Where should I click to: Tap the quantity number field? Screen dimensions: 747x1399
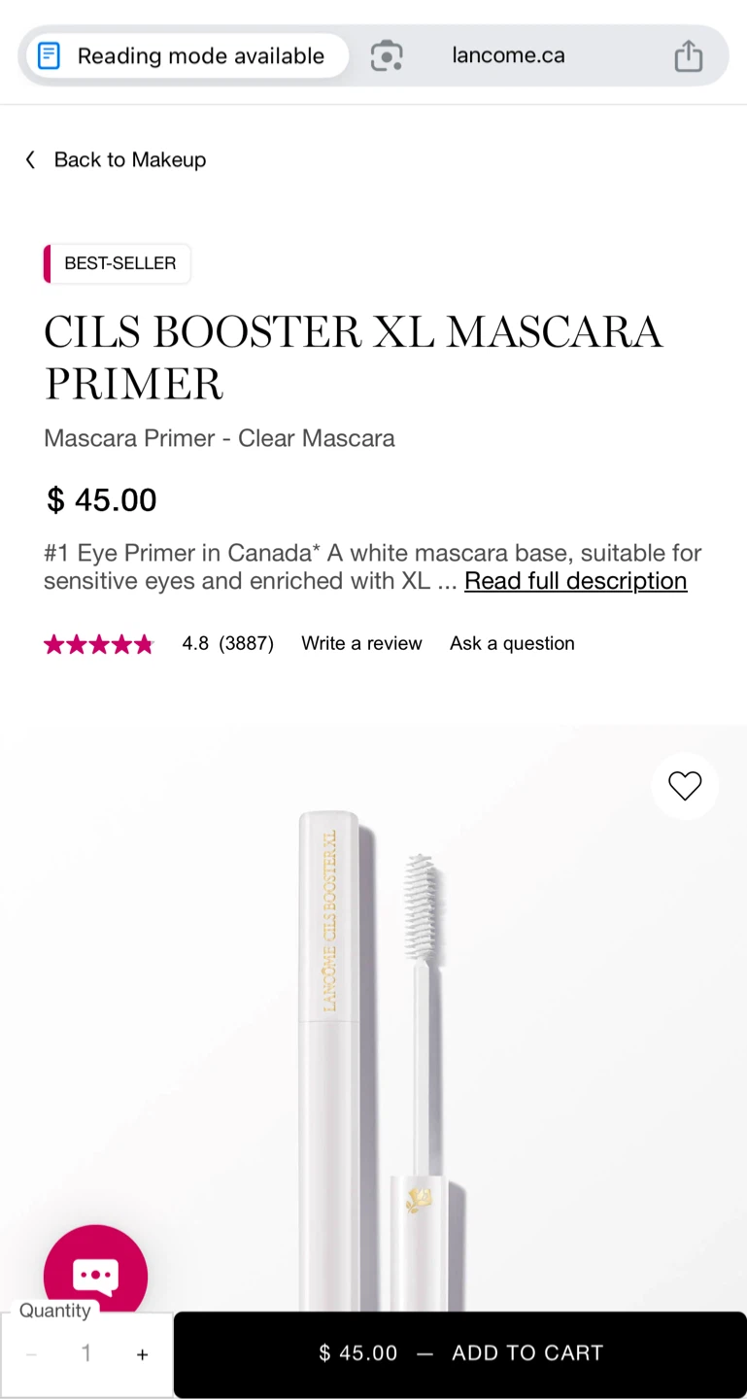86,1353
